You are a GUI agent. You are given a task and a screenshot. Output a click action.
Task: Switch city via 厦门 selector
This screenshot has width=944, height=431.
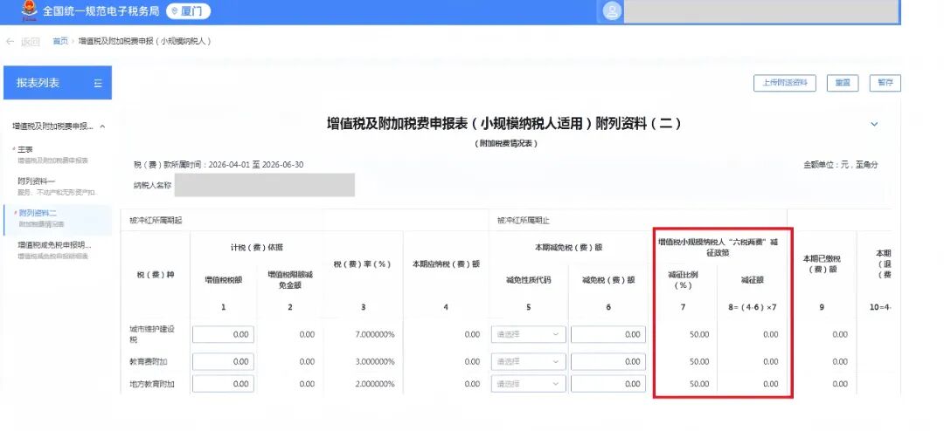click(189, 10)
